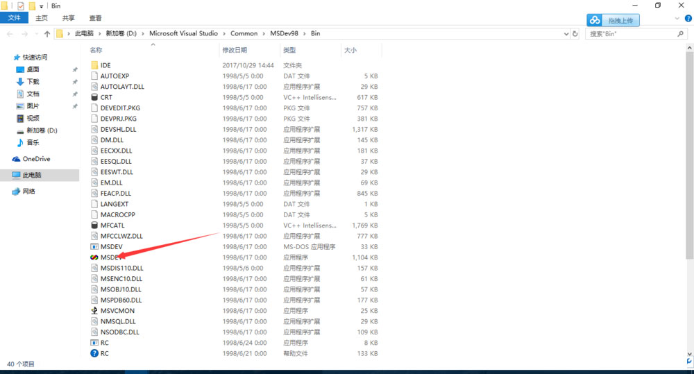This screenshot has width=694, height=374.
Task: Select the MACROCPP file name
Action: coord(118,214)
